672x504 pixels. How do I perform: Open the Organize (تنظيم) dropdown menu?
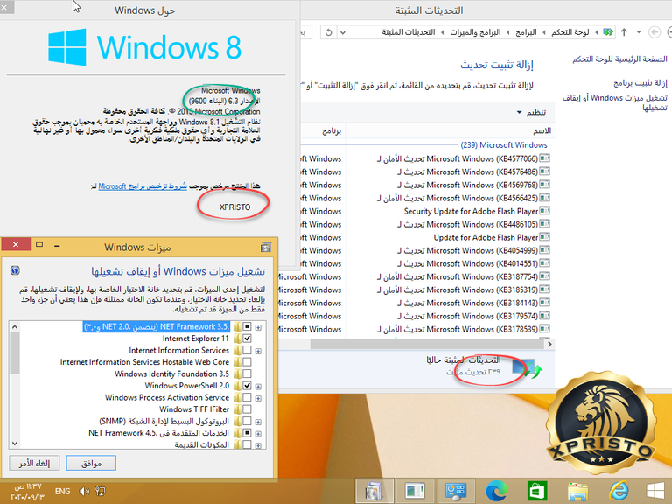(531, 112)
